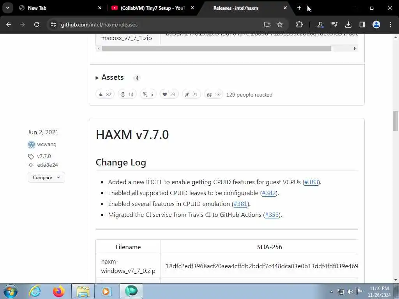Open a new tab with plus button
Image resolution: width=399 pixels, height=299 pixels.
pyautogui.click(x=299, y=8)
